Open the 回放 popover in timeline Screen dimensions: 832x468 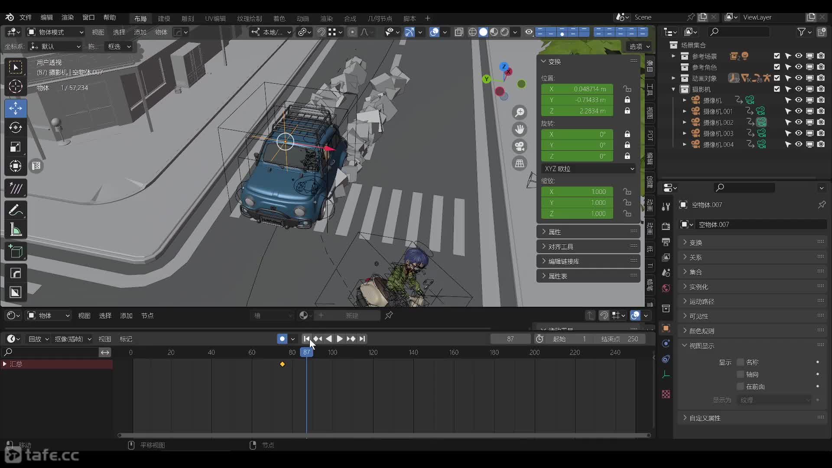click(38, 339)
